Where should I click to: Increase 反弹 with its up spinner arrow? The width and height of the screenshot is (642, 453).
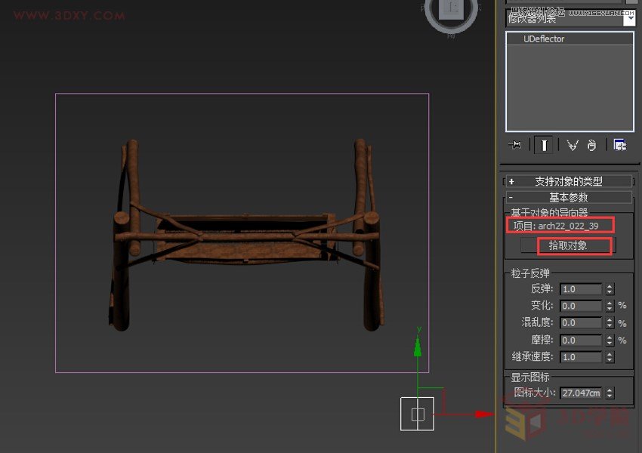tap(609, 285)
